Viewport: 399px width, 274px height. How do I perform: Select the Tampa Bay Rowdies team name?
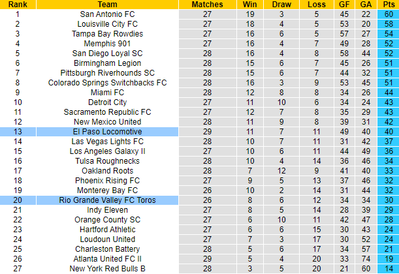click(107, 33)
